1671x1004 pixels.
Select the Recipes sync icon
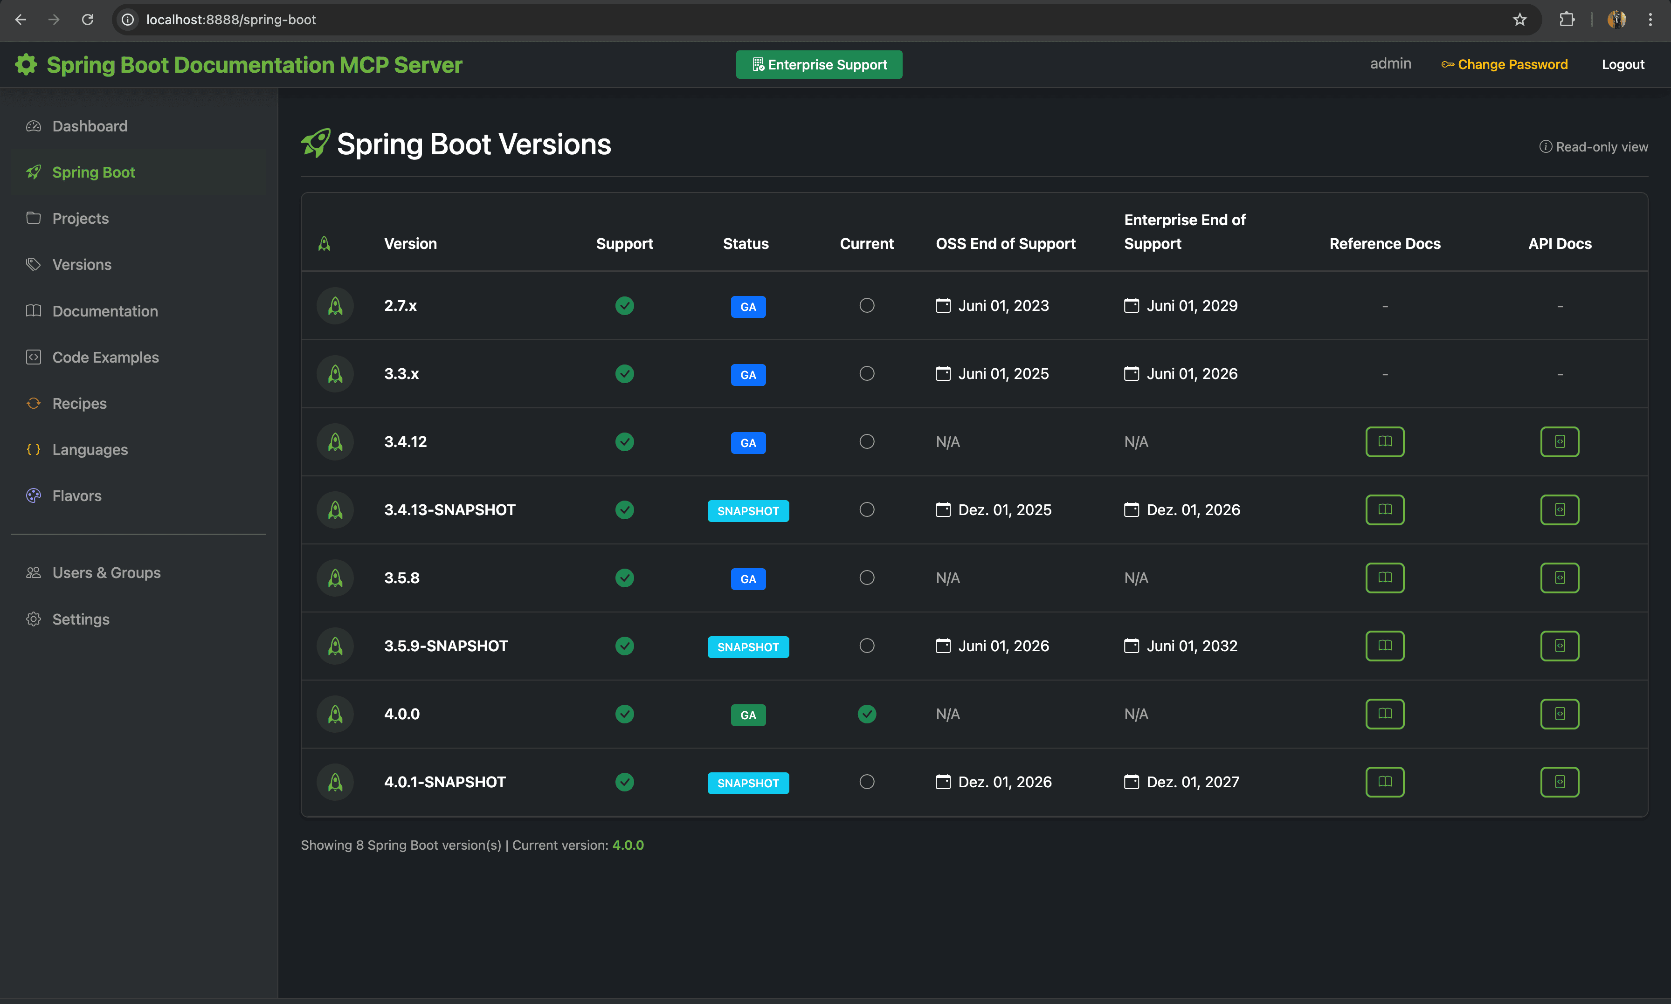pyautogui.click(x=34, y=403)
